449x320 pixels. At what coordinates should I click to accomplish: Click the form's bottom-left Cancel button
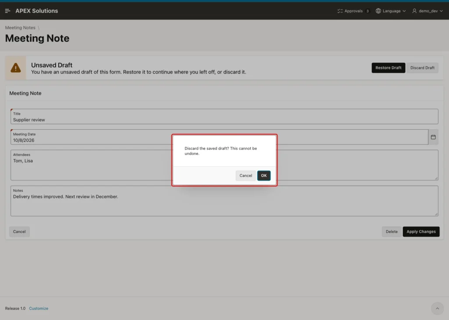coord(19,232)
